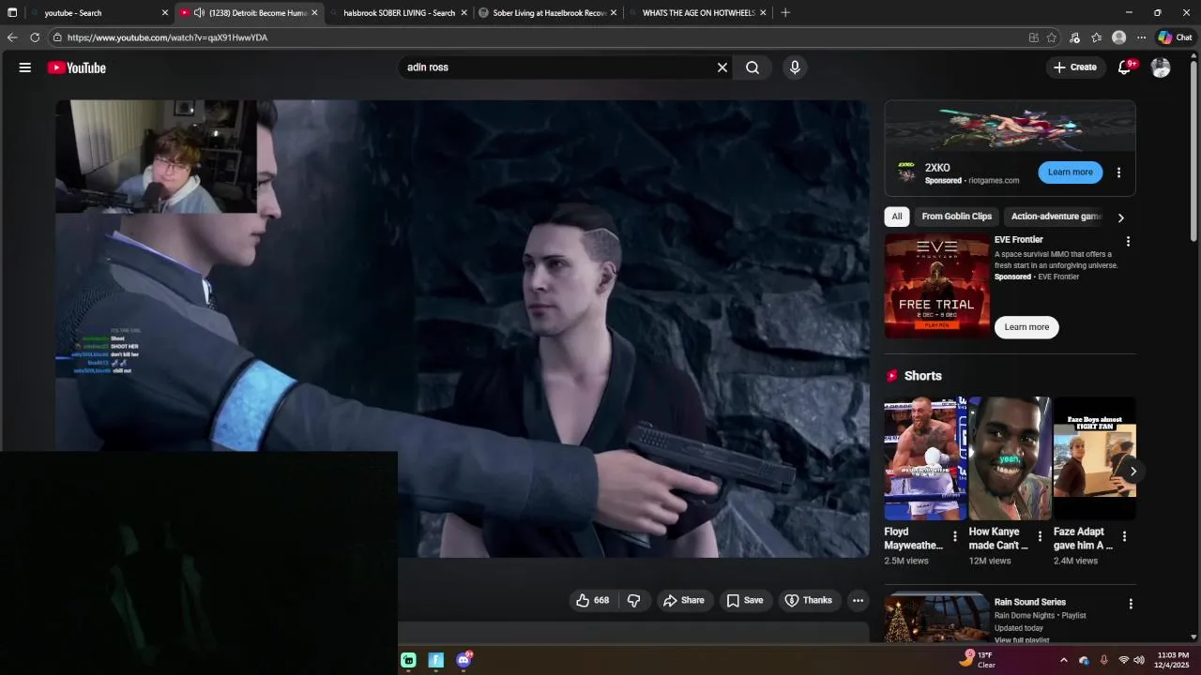Image resolution: width=1201 pixels, height=675 pixels.
Task: Open Edge settings and more menu
Action: (x=1141, y=37)
